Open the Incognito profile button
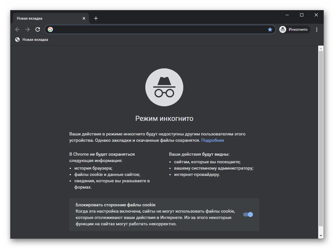Screen dimensions: 334x249 click(294, 29)
